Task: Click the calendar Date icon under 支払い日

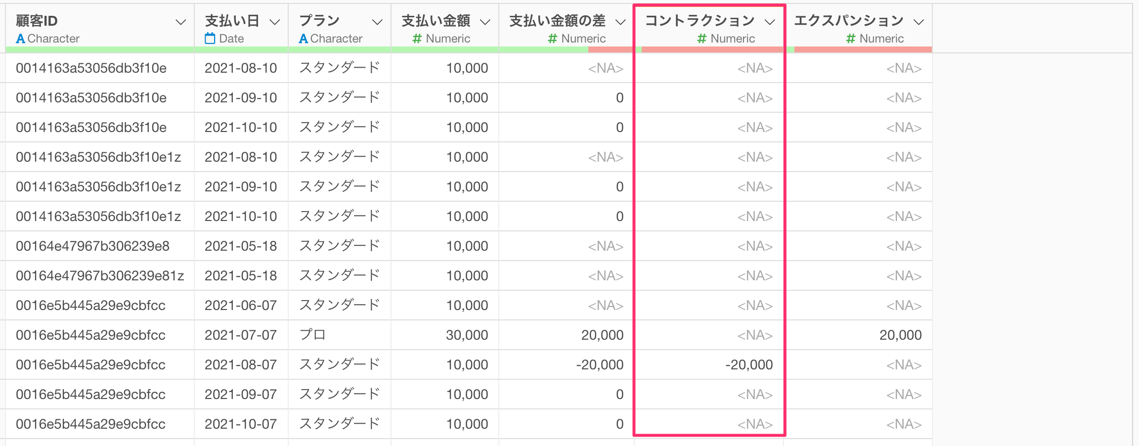Action: pos(210,39)
